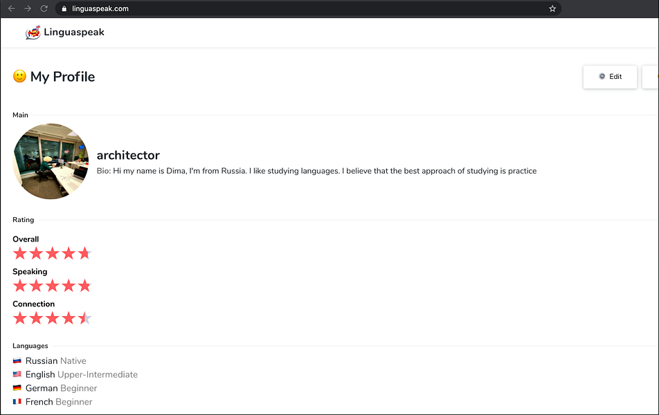
Task: Click the "Connection" rating label
Action: coord(34,304)
